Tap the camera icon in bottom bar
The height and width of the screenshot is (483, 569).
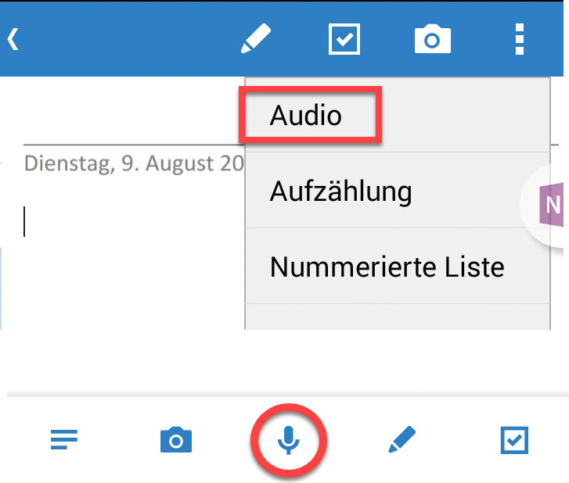[x=176, y=440]
